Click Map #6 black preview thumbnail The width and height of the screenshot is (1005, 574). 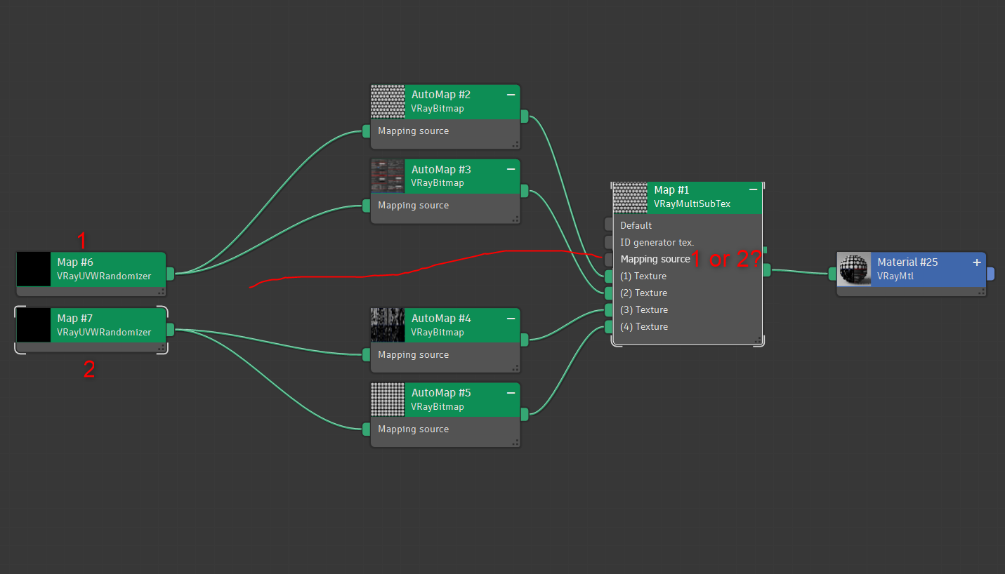(34, 269)
